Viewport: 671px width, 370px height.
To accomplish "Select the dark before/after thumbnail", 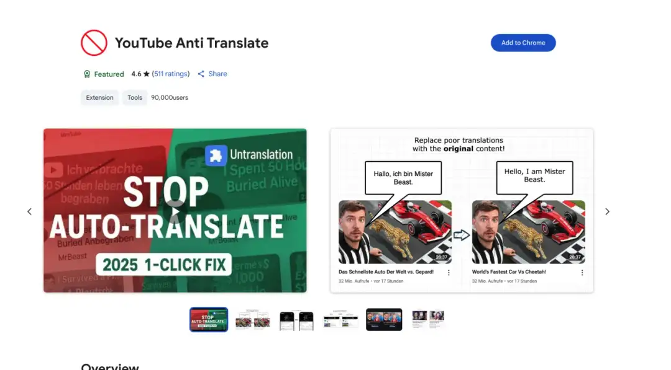I will (384, 319).
